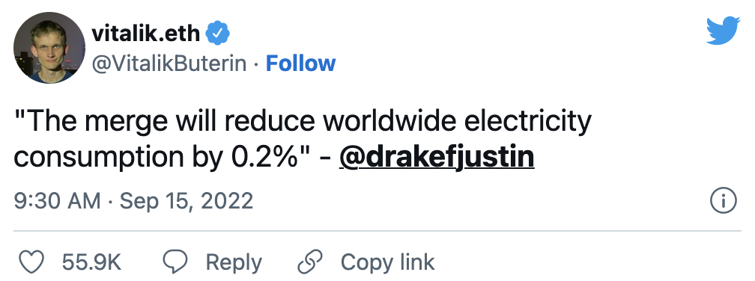Click the Twitter info circle icon
755x281 pixels.
click(x=724, y=201)
